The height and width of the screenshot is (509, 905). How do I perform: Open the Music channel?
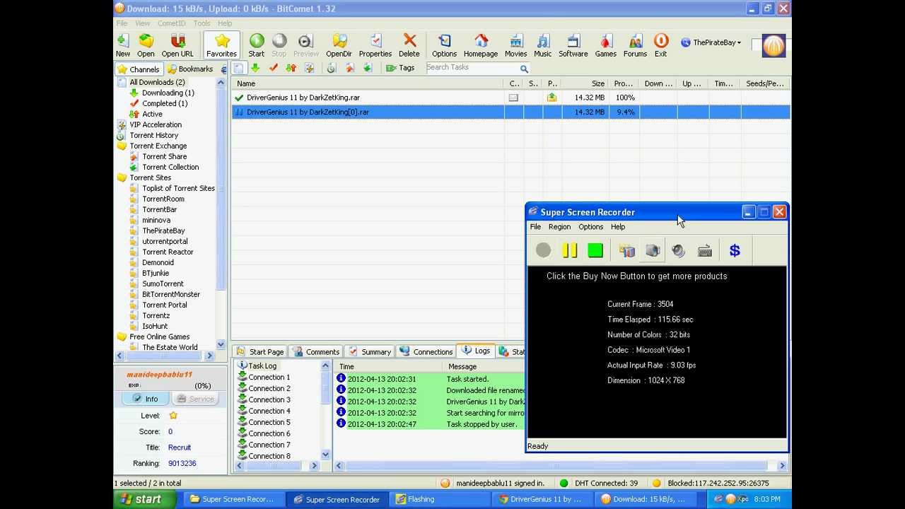(543, 45)
